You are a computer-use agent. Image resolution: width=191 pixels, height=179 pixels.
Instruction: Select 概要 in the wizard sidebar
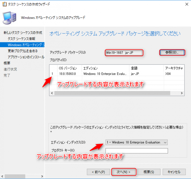(7, 63)
